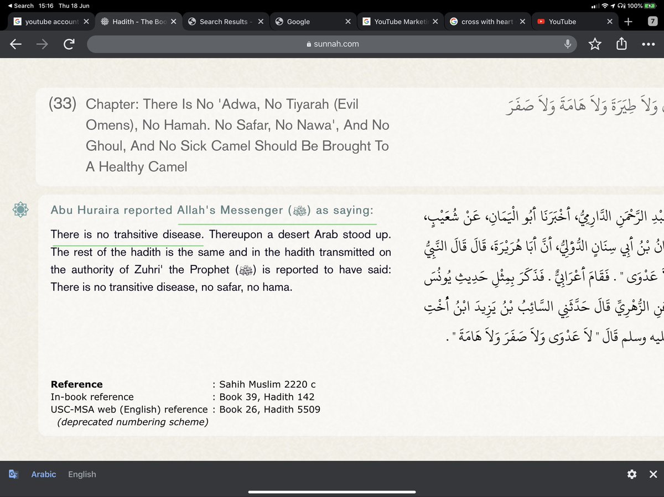Click Abu Huraira narrator line

(x=212, y=210)
